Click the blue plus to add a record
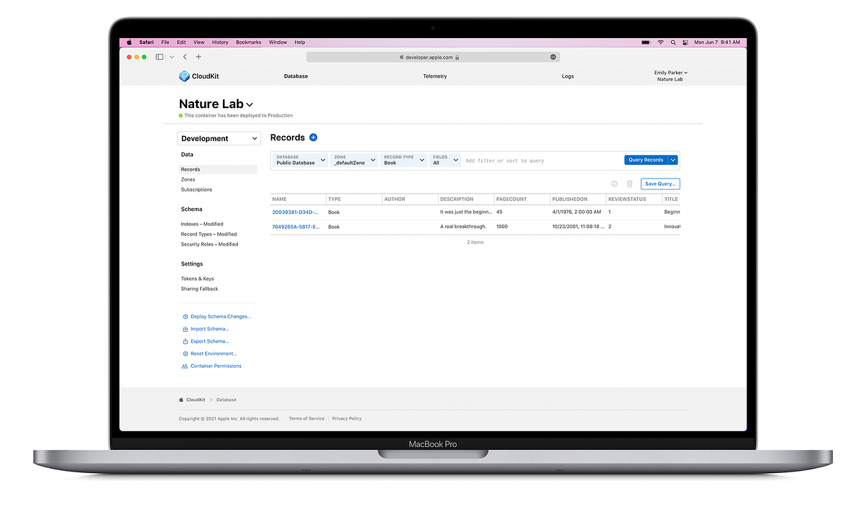The width and height of the screenshot is (863, 509). click(x=312, y=138)
